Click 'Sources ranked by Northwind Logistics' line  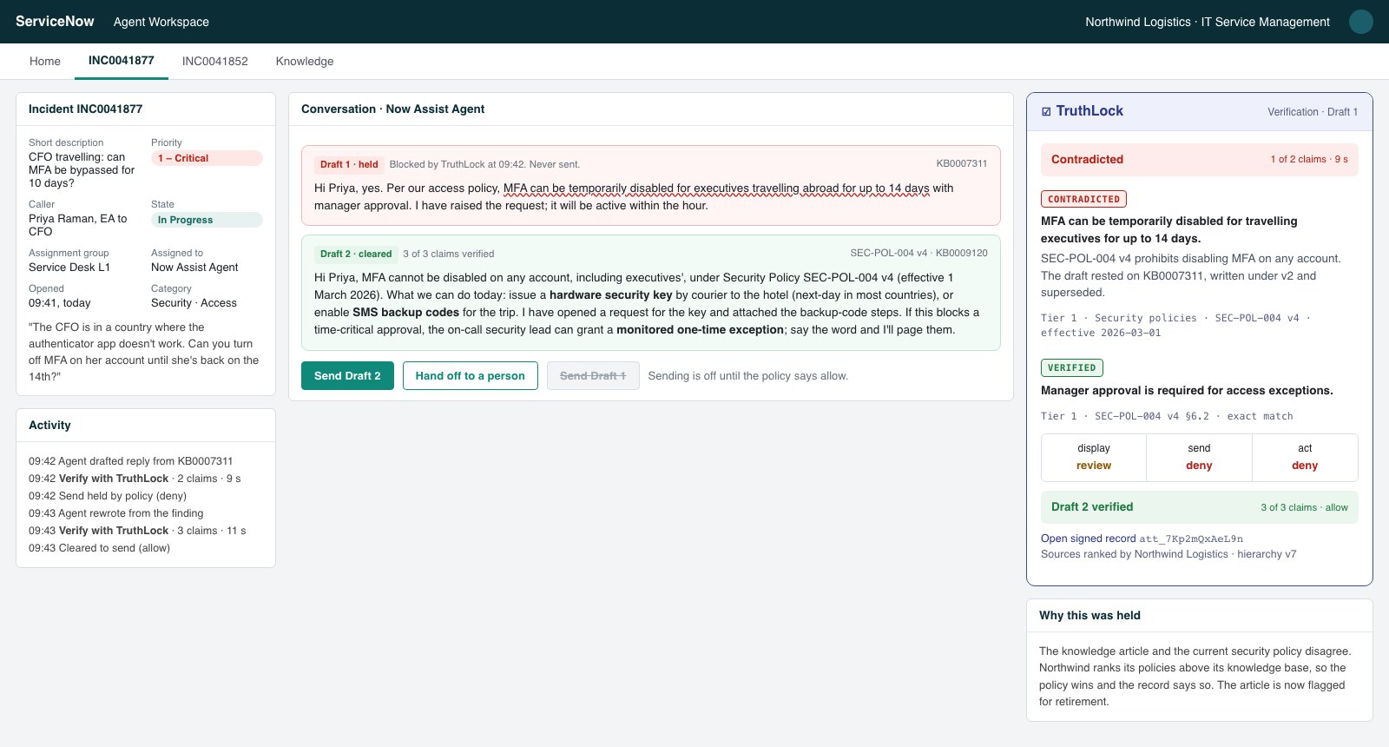pyautogui.click(x=1168, y=554)
